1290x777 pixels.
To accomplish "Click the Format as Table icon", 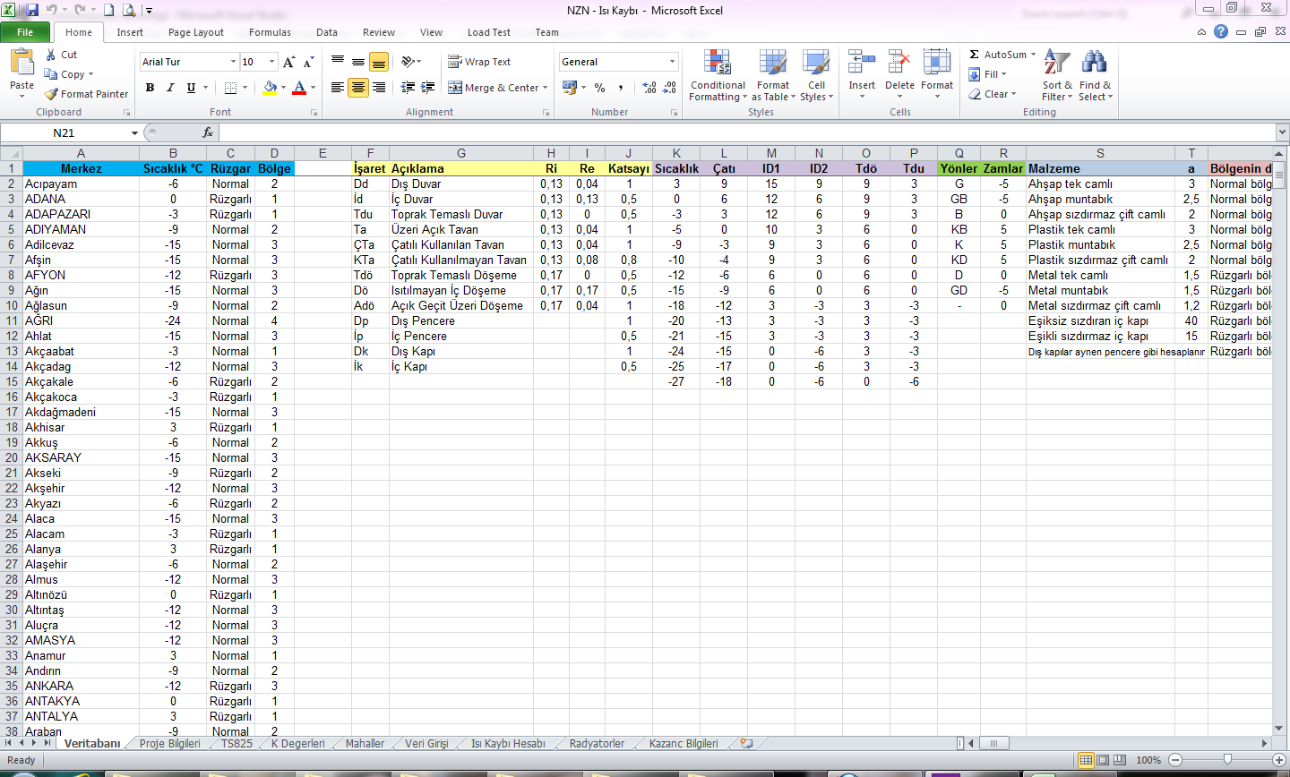I will coord(772,63).
